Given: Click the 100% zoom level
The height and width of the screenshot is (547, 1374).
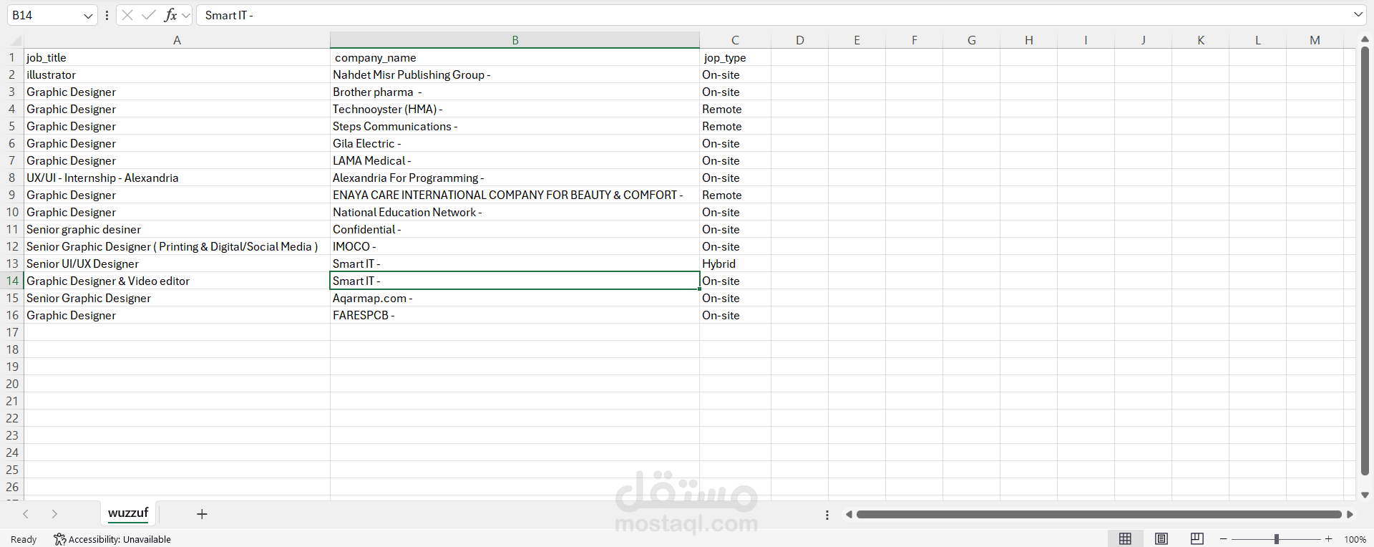Looking at the screenshot, I should [x=1355, y=539].
